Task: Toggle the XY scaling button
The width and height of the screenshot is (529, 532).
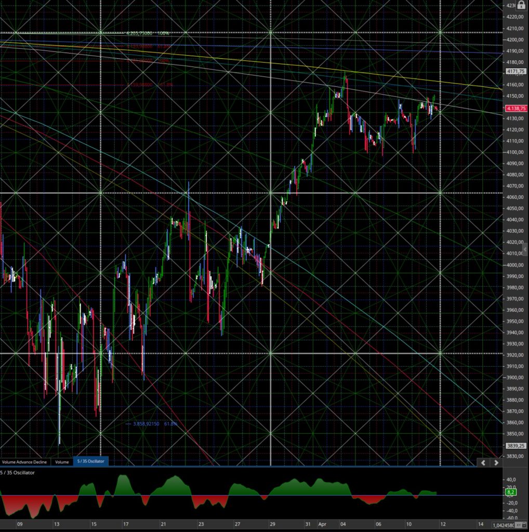Action: [x=518, y=525]
